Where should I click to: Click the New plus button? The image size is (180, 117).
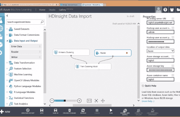pos(5,112)
